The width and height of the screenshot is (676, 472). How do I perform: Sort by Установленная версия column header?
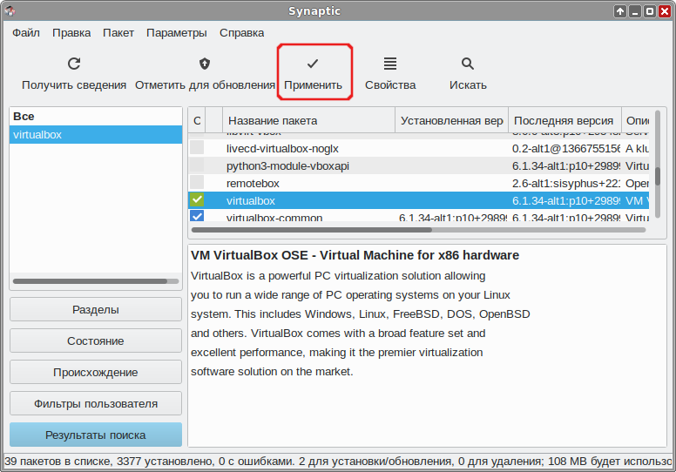(x=451, y=121)
